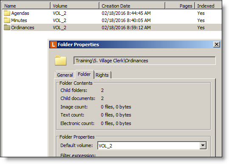
Task: Sort by the Creation Date column header
Action: coord(132,6)
